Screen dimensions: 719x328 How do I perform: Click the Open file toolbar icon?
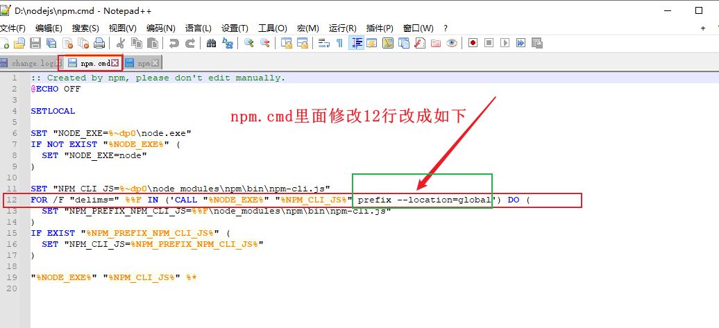tap(19, 43)
